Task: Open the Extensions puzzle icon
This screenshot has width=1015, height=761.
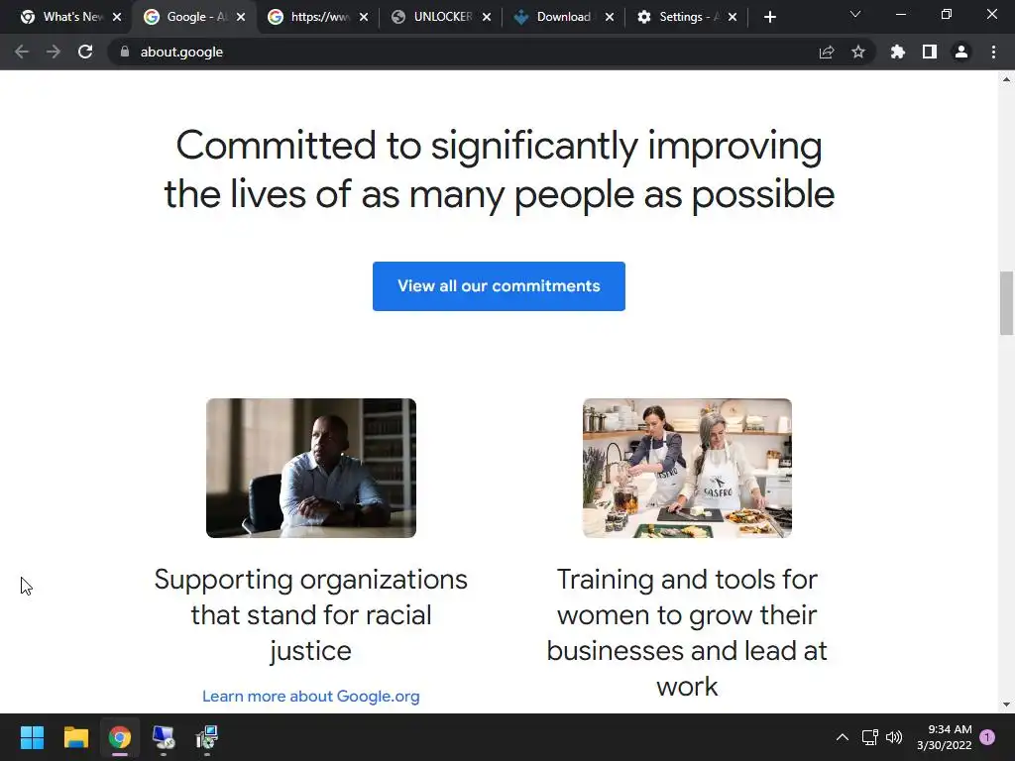Action: pos(898,52)
